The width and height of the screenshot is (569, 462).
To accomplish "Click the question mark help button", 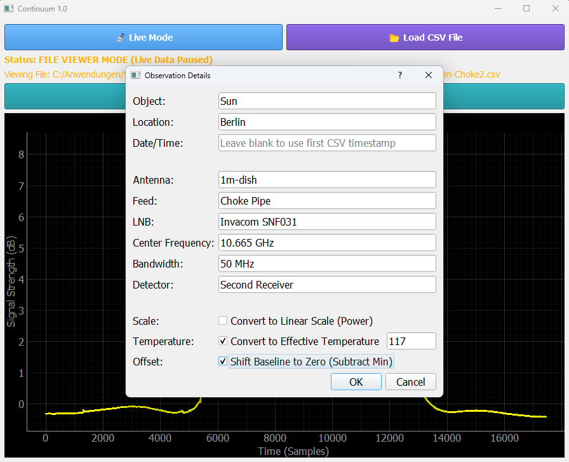I will pyautogui.click(x=399, y=75).
